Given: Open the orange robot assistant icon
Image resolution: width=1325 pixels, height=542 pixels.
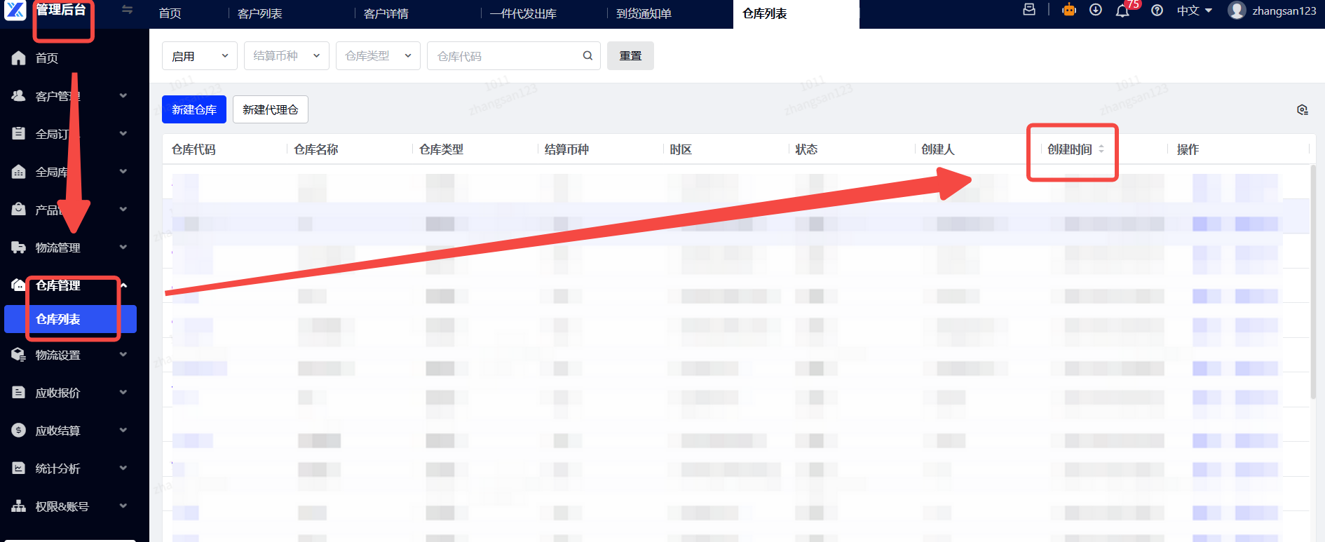Looking at the screenshot, I should (1069, 10).
